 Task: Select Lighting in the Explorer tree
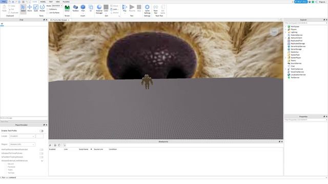pyautogui.click(x=294, y=32)
